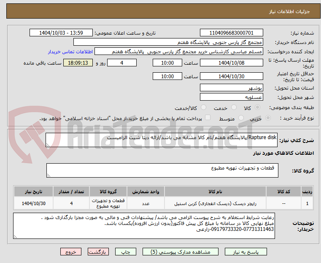Click the countdown timer 18:09:13 field
The height and width of the screenshot is (263, 321).
(78, 63)
